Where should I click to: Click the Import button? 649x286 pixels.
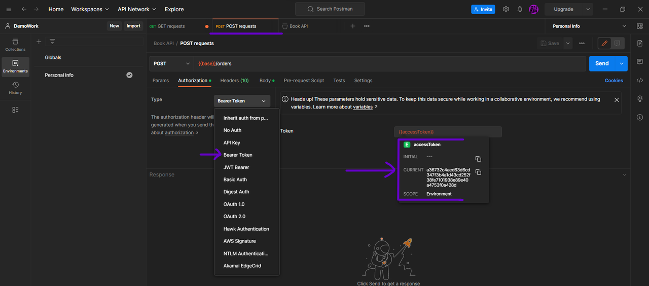(133, 26)
